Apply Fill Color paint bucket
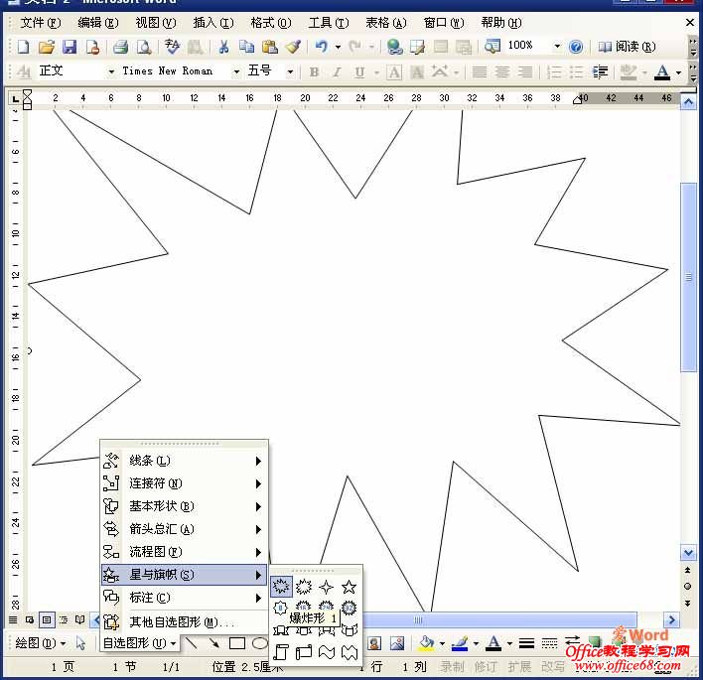This screenshot has width=703, height=680. pyautogui.click(x=426, y=643)
